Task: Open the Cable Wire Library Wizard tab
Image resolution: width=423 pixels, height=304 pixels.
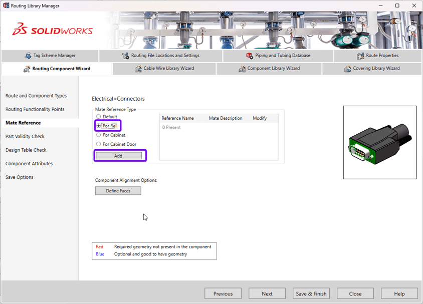Action: click(164, 69)
